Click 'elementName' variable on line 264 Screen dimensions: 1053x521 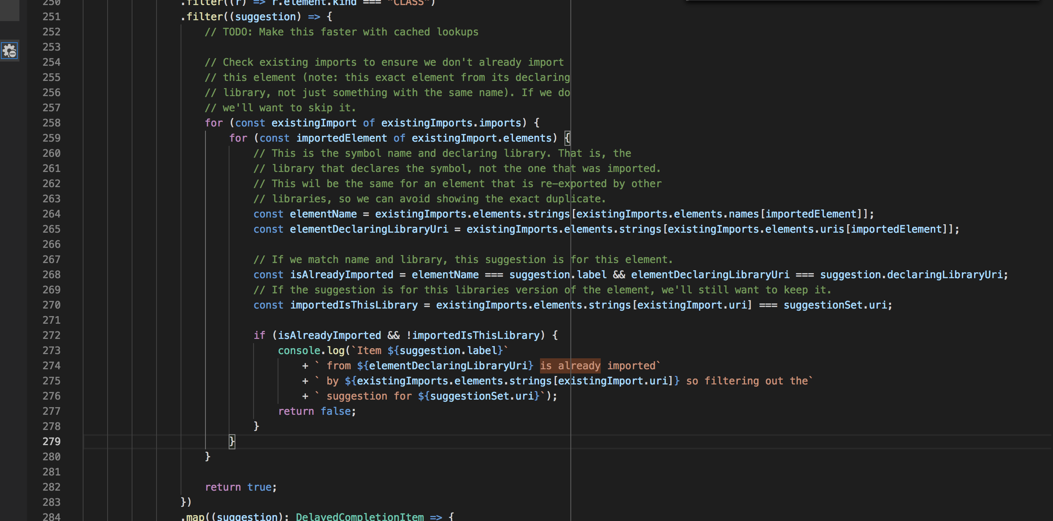[323, 214]
